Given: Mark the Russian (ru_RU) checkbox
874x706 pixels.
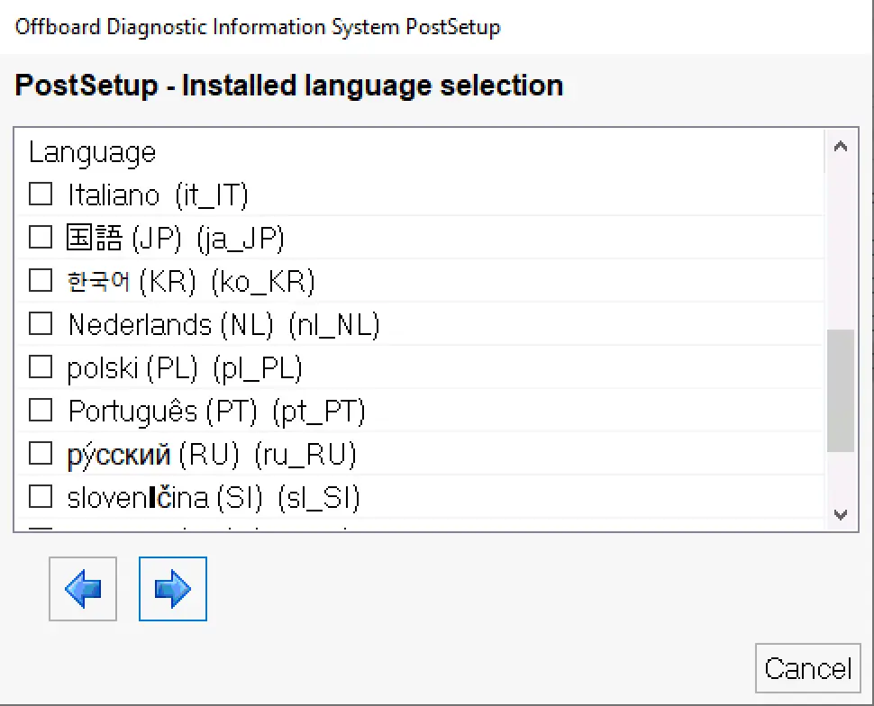Looking at the screenshot, I should (41, 454).
